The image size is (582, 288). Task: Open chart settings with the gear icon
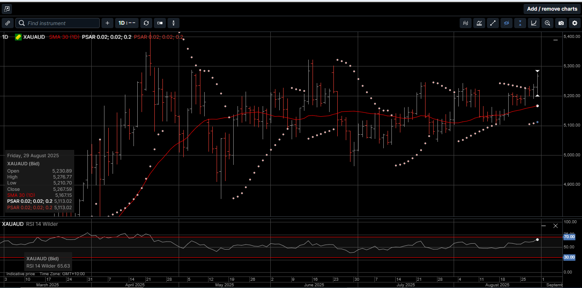point(575,23)
